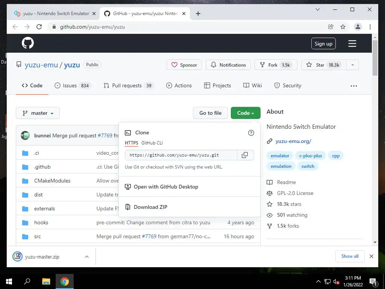Open the yuzu-emu.org link
This screenshot has width=385, height=289.
pyautogui.click(x=293, y=141)
